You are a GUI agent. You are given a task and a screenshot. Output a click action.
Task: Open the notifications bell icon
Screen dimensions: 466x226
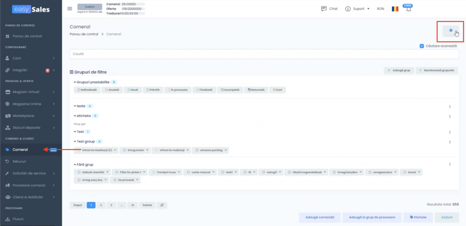(x=408, y=10)
